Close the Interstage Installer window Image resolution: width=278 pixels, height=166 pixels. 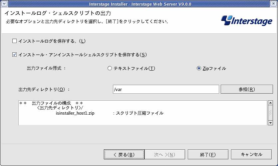click(274, 4)
